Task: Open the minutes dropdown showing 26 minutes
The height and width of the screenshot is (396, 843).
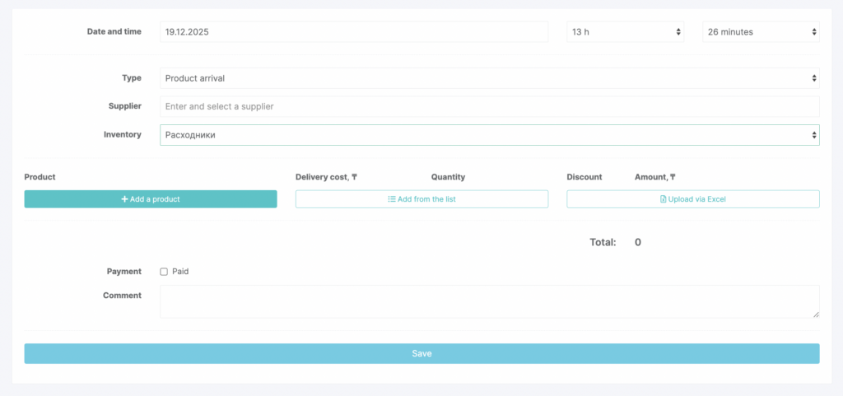Action: click(x=760, y=32)
